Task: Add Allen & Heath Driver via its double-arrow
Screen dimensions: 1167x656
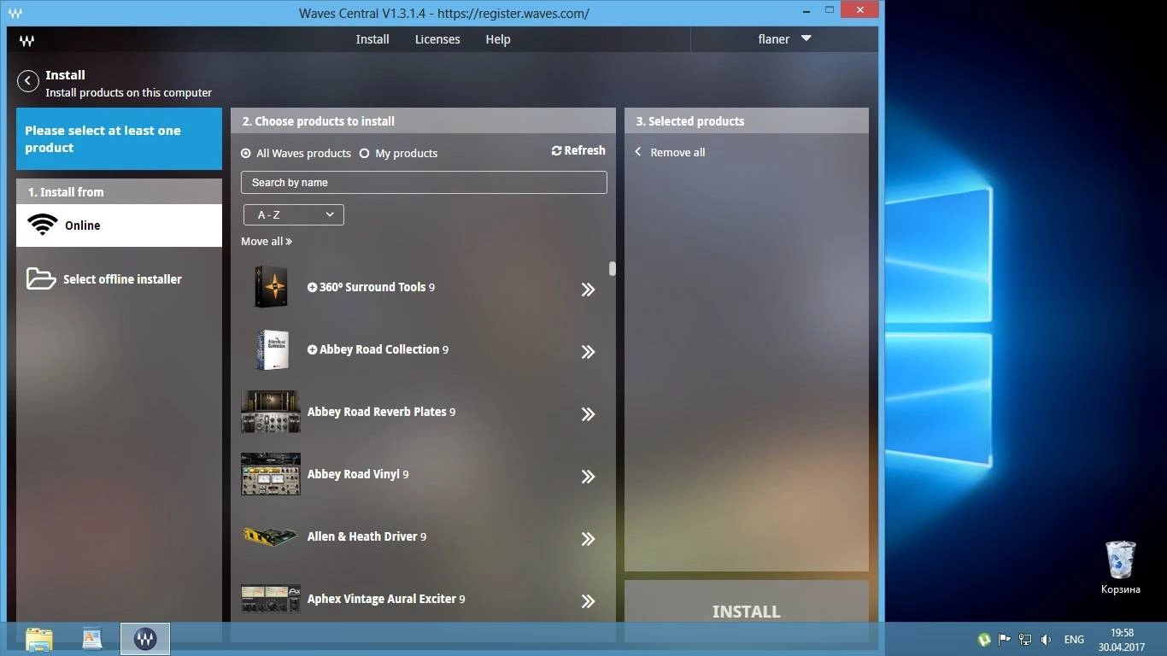Action: coord(588,539)
